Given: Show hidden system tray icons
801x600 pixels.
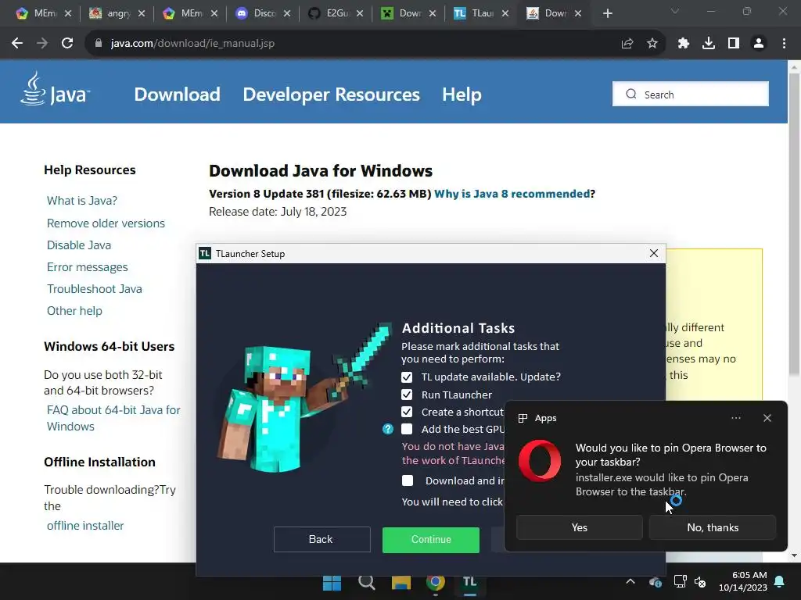Looking at the screenshot, I should point(630,581).
